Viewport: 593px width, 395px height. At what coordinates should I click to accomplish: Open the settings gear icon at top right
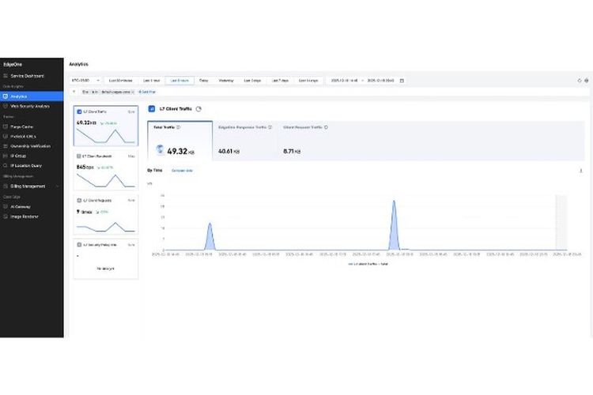coord(587,81)
